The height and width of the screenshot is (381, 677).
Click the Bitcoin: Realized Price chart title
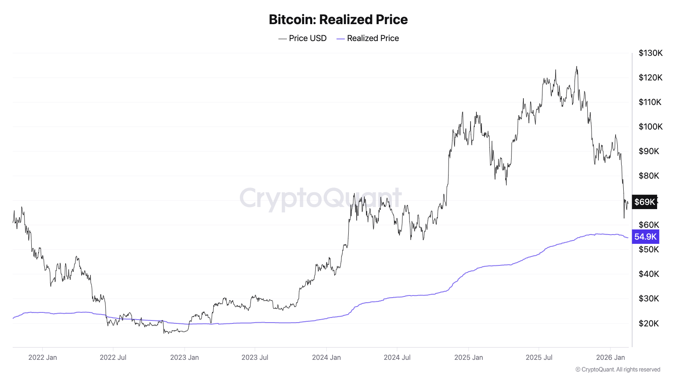(338, 19)
